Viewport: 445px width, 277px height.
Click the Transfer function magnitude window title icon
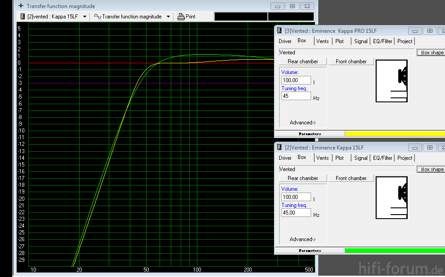click(x=21, y=6)
